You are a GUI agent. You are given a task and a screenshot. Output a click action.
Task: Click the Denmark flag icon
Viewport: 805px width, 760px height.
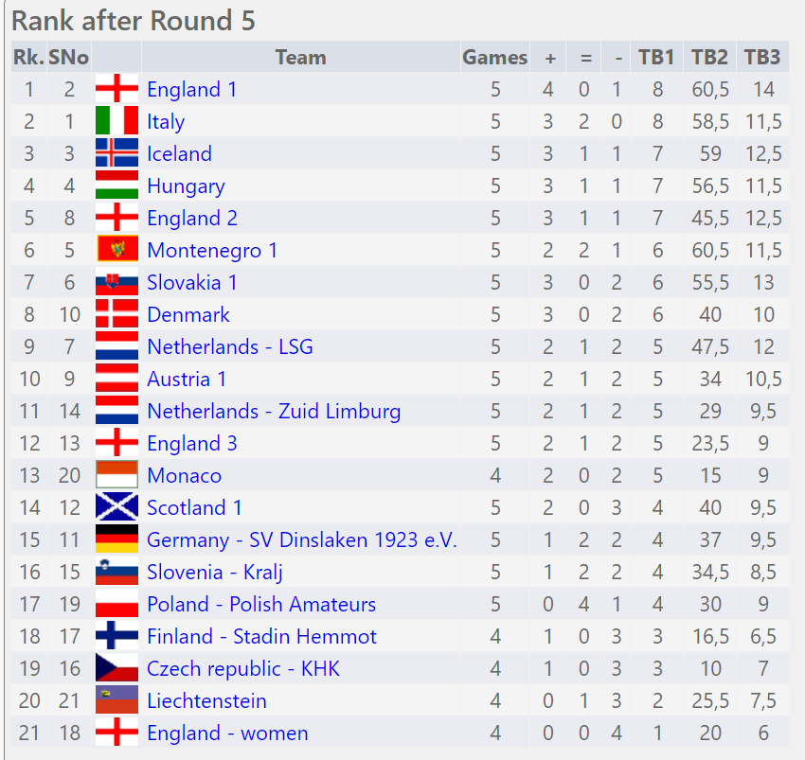tap(116, 314)
